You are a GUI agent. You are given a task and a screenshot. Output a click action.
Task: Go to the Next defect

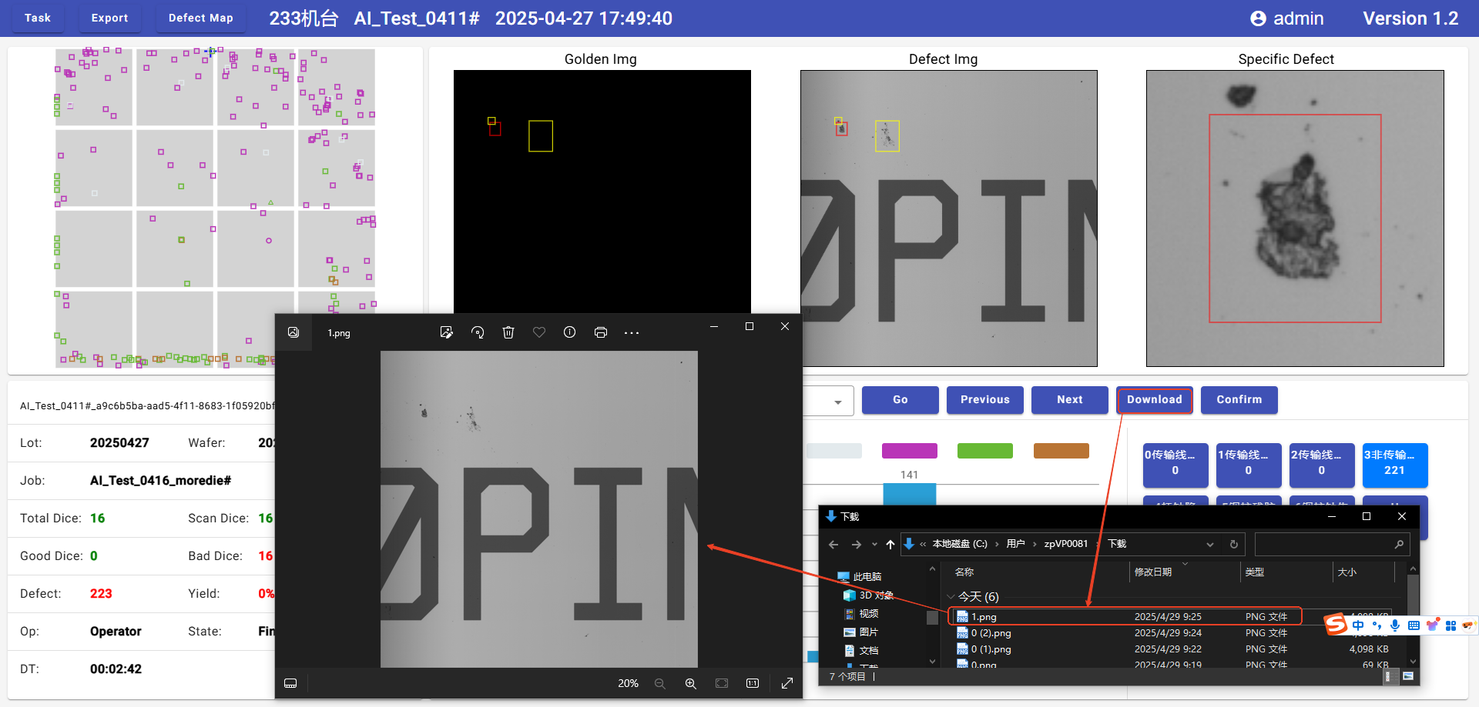pos(1070,399)
